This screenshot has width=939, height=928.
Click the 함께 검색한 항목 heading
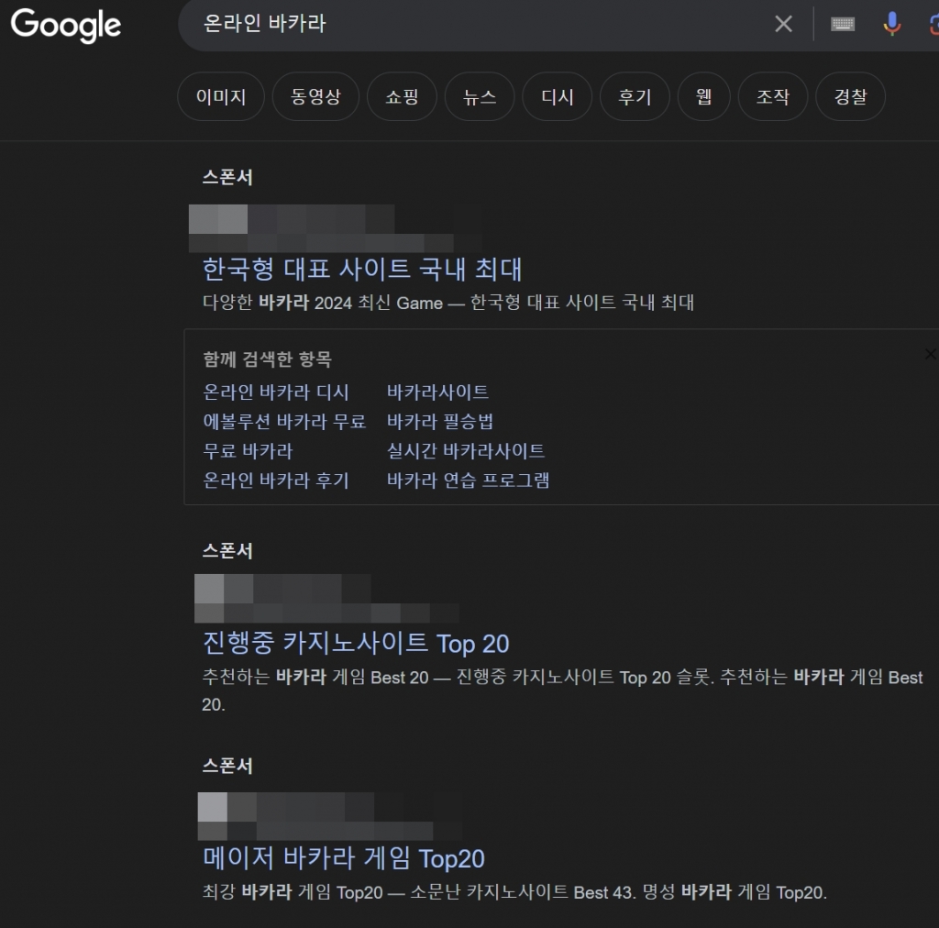click(267, 359)
